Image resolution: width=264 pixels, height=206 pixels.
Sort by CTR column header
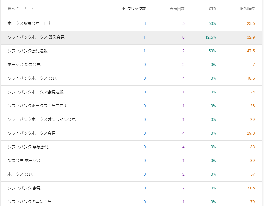[212, 9]
